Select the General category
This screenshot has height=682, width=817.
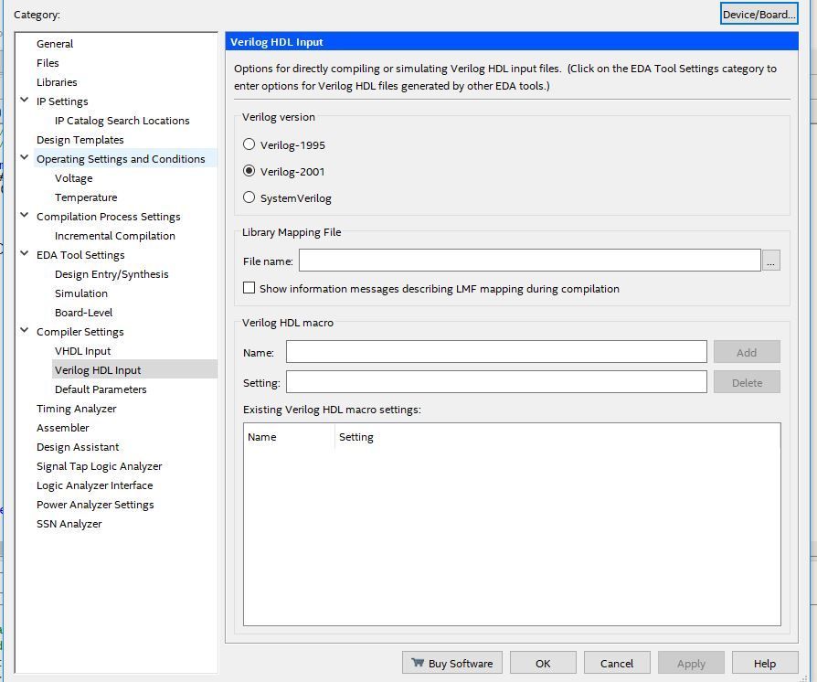[x=55, y=44]
